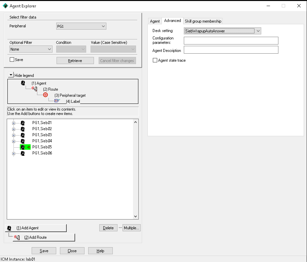Enable the Save checkbox under Optional Filter
The height and width of the screenshot is (262, 307).
[12, 59]
